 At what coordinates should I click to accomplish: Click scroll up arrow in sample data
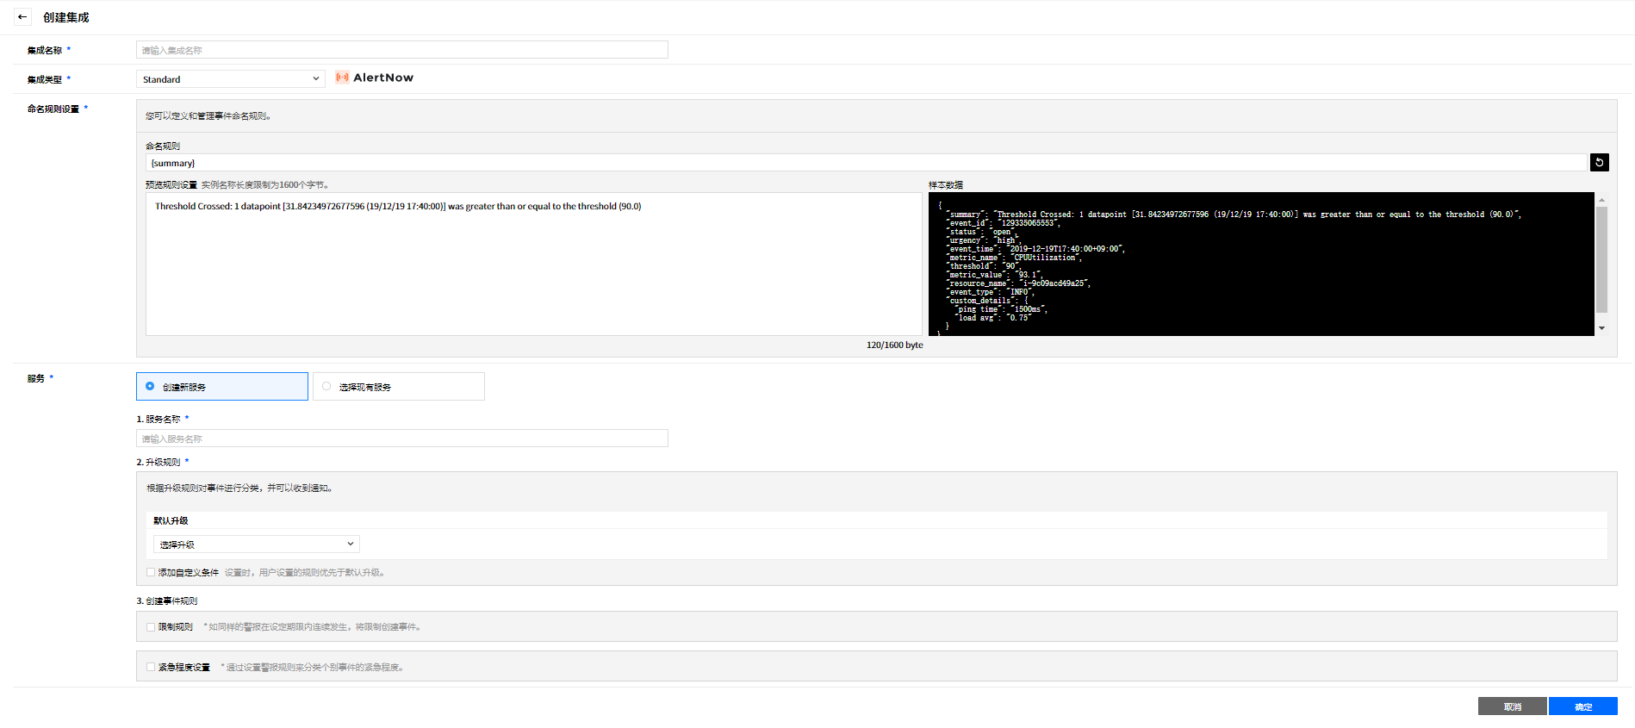(x=1601, y=200)
